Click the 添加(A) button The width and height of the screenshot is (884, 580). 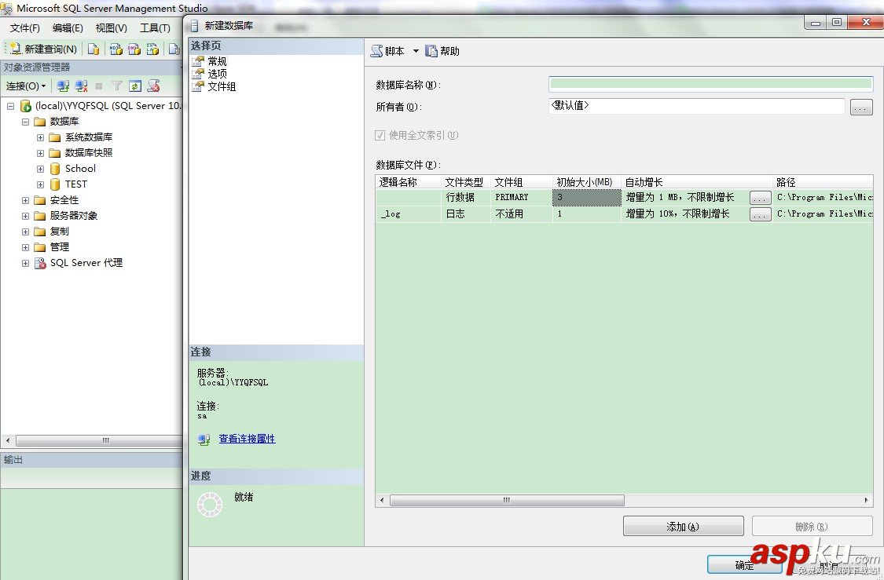(x=684, y=527)
